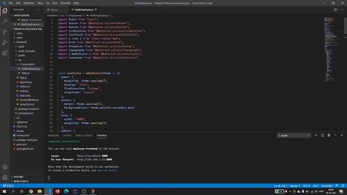Open Table.js in the explorer tree
The width and height of the screenshot is (347, 195).
25,73
